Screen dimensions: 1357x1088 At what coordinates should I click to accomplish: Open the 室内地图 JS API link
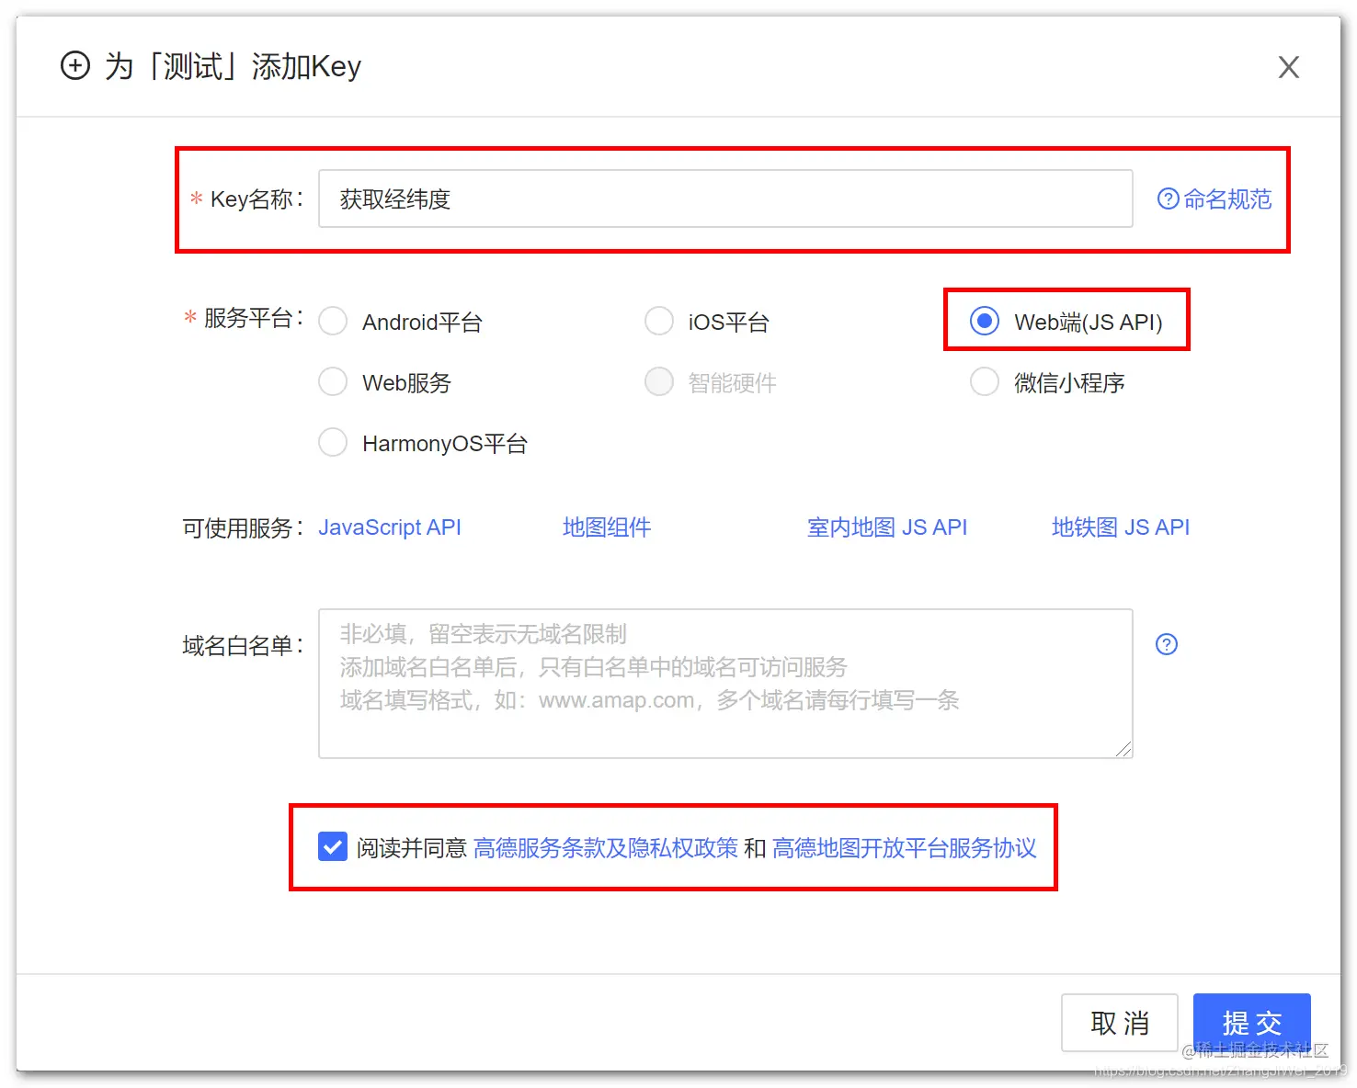886,527
